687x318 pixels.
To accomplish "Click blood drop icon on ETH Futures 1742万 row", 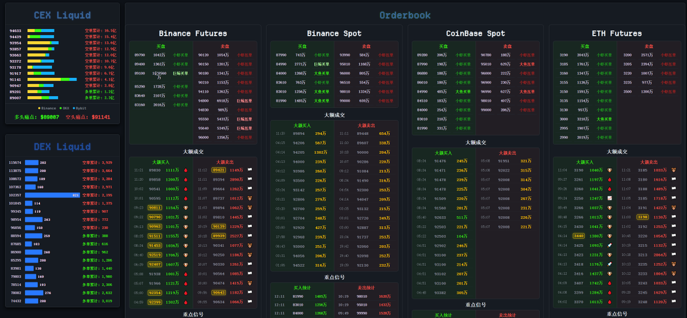I will coord(609,283).
